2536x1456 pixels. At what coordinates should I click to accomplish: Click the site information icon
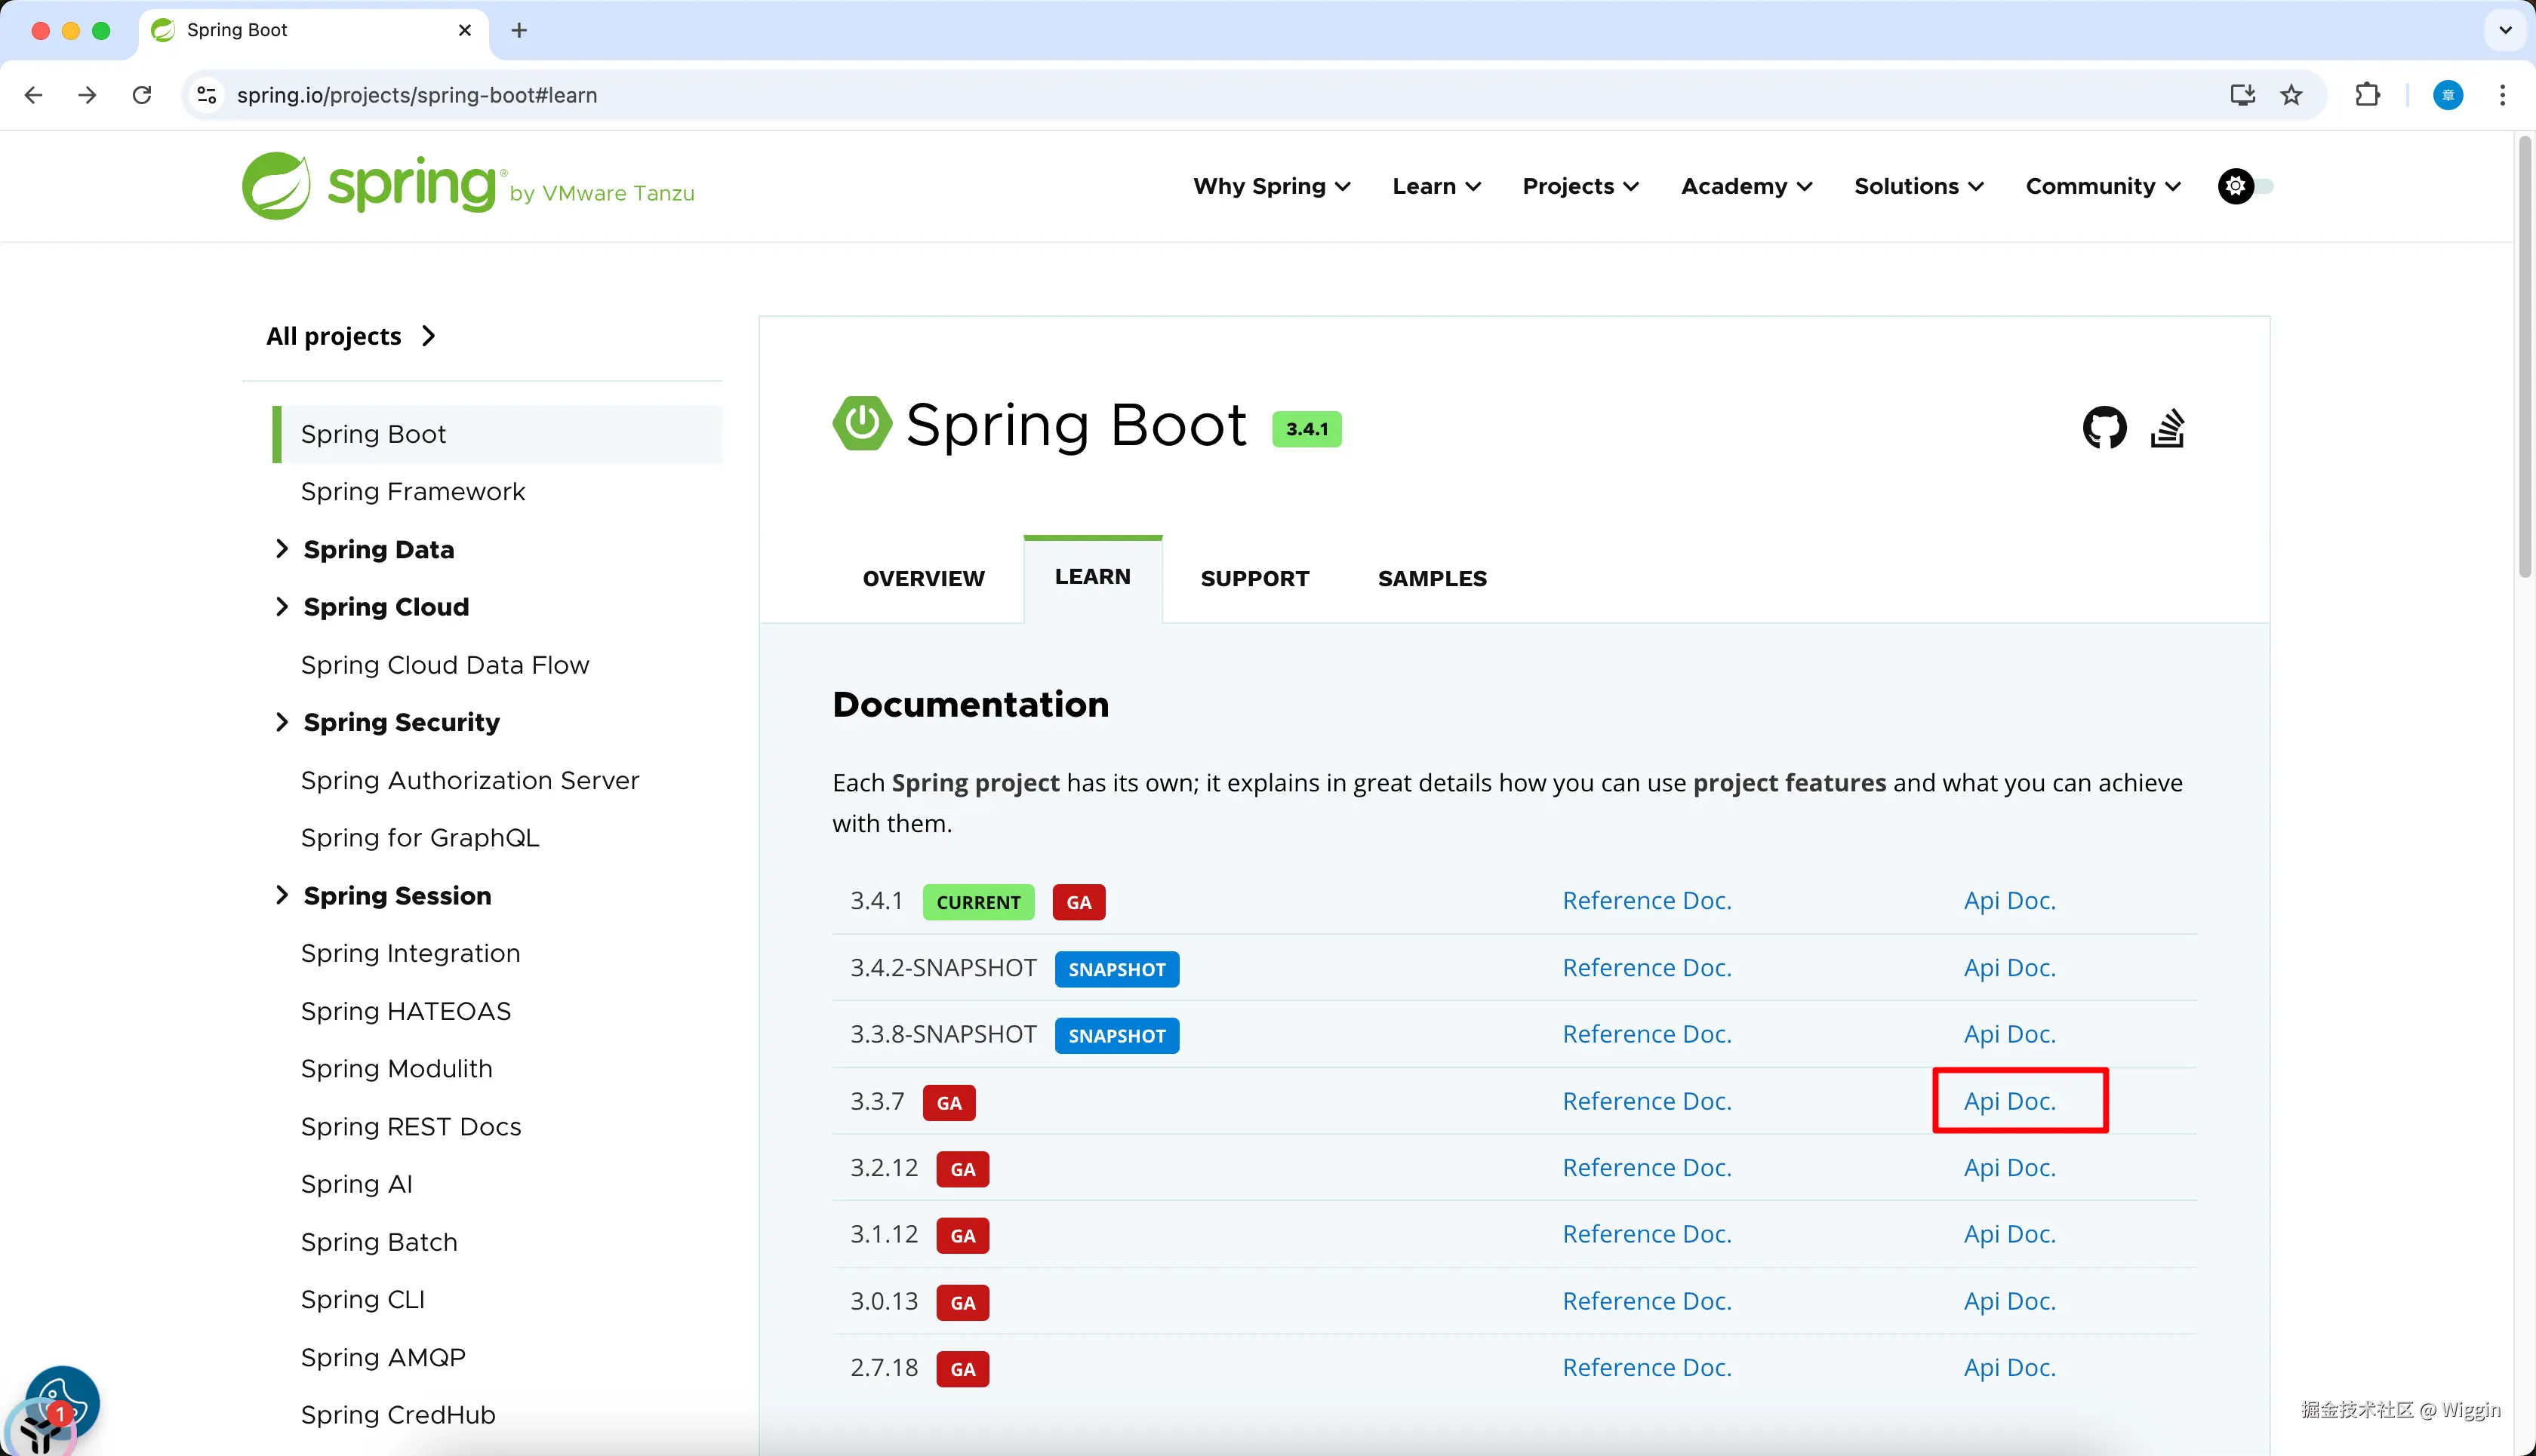(x=207, y=95)
